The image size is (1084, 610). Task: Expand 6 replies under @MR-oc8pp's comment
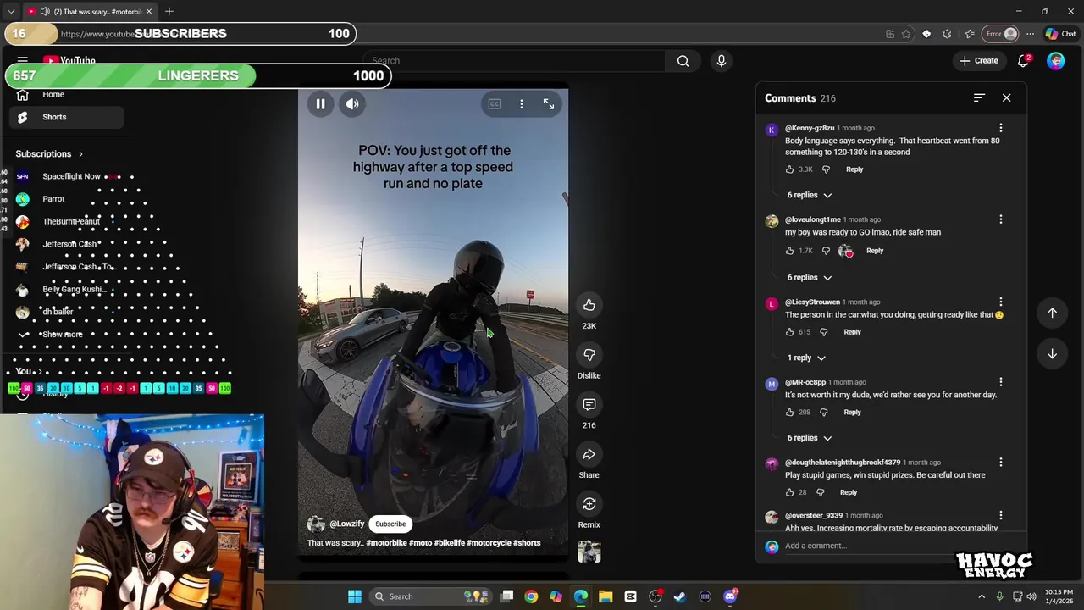point(809,438)
